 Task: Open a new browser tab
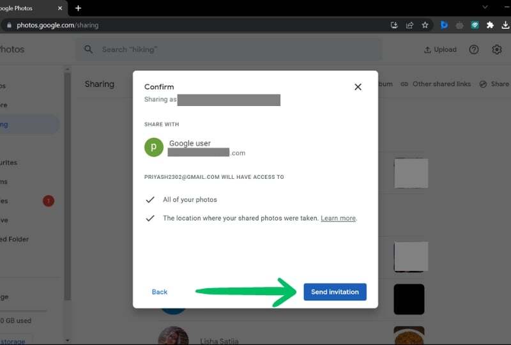click(x=78, y=8)
